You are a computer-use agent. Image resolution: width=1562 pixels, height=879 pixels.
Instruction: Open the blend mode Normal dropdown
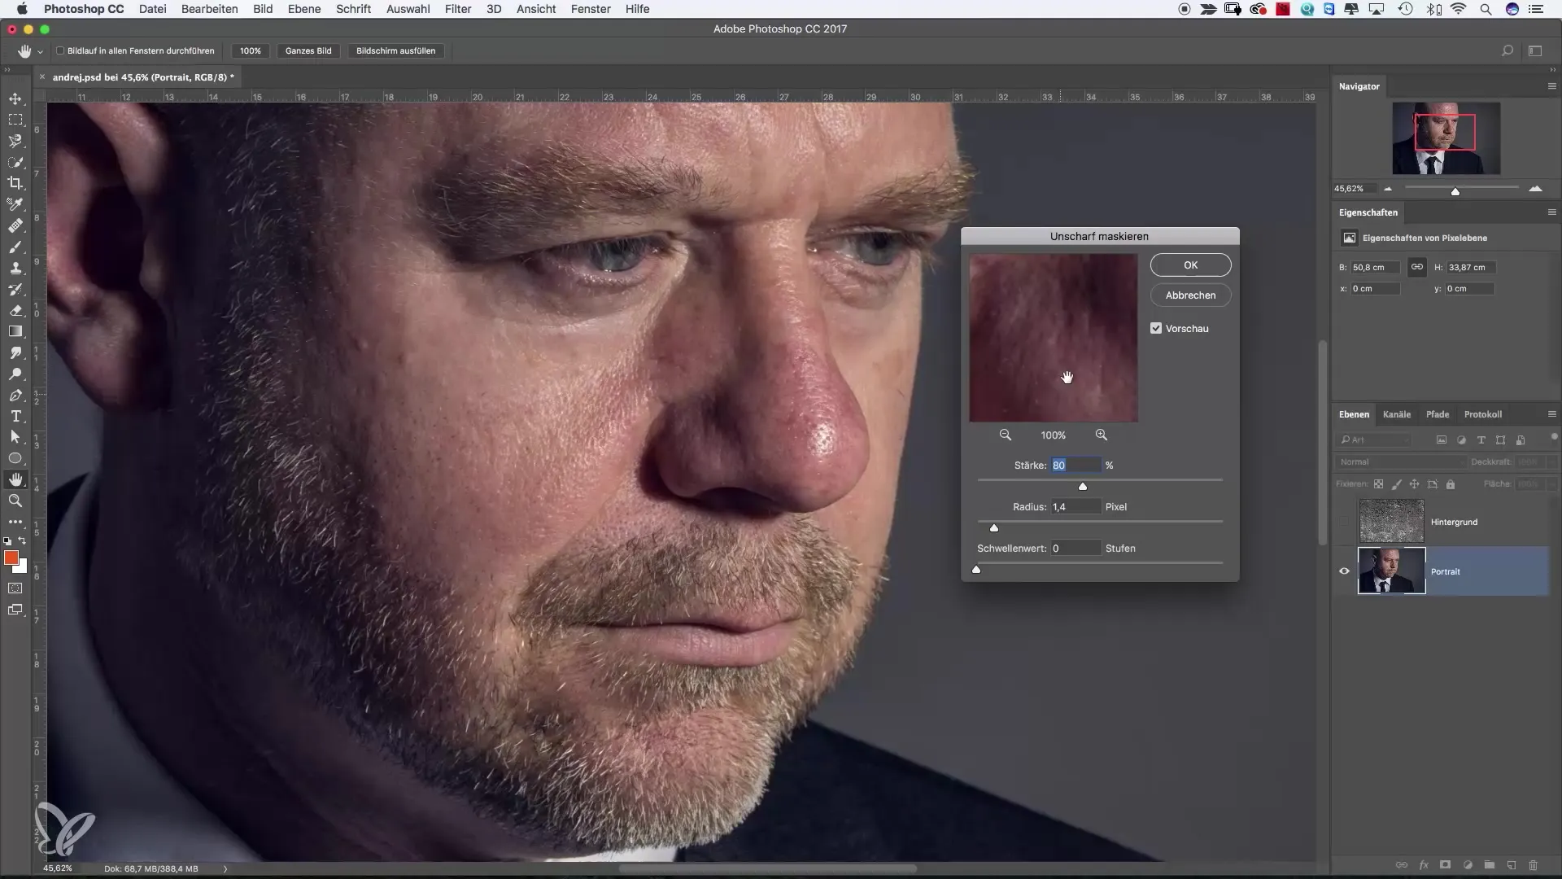pyautogui.click(x=1400, y=462)
